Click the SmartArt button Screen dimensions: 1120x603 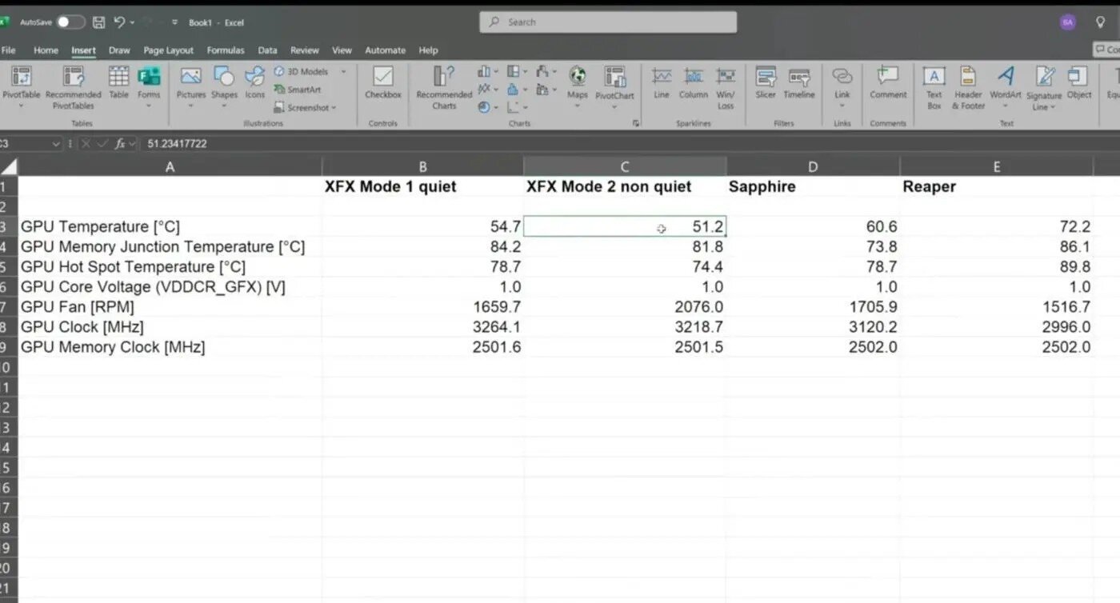(x=298, y=90)
